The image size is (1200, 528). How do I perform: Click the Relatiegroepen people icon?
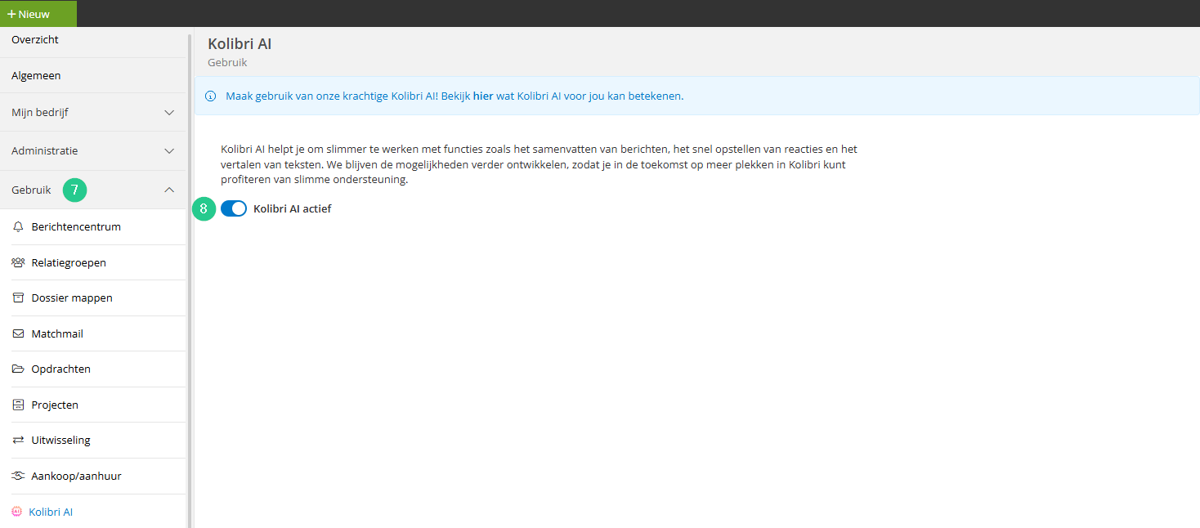point(18,262)
